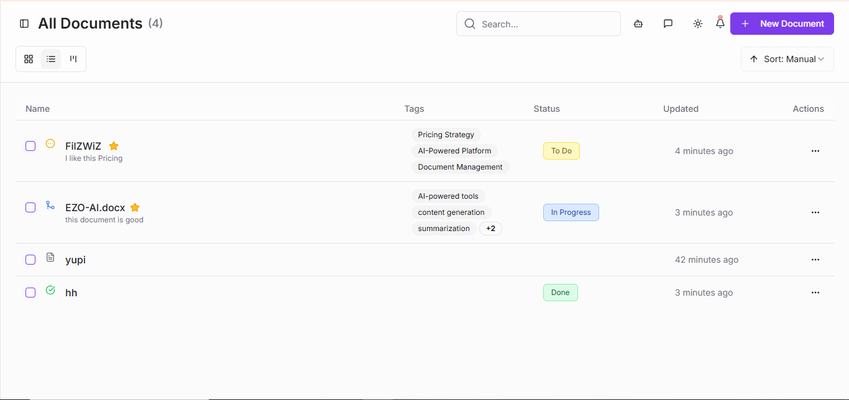The width and height of the screenshot is (849, 400).
Task: Open actions menu for yupi
Action: pos(815,260)
